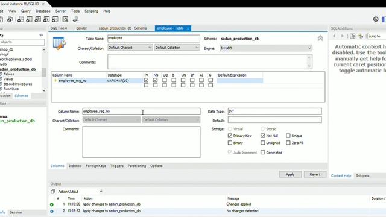Click the Stored Procedures folder icon

(1, 84)
